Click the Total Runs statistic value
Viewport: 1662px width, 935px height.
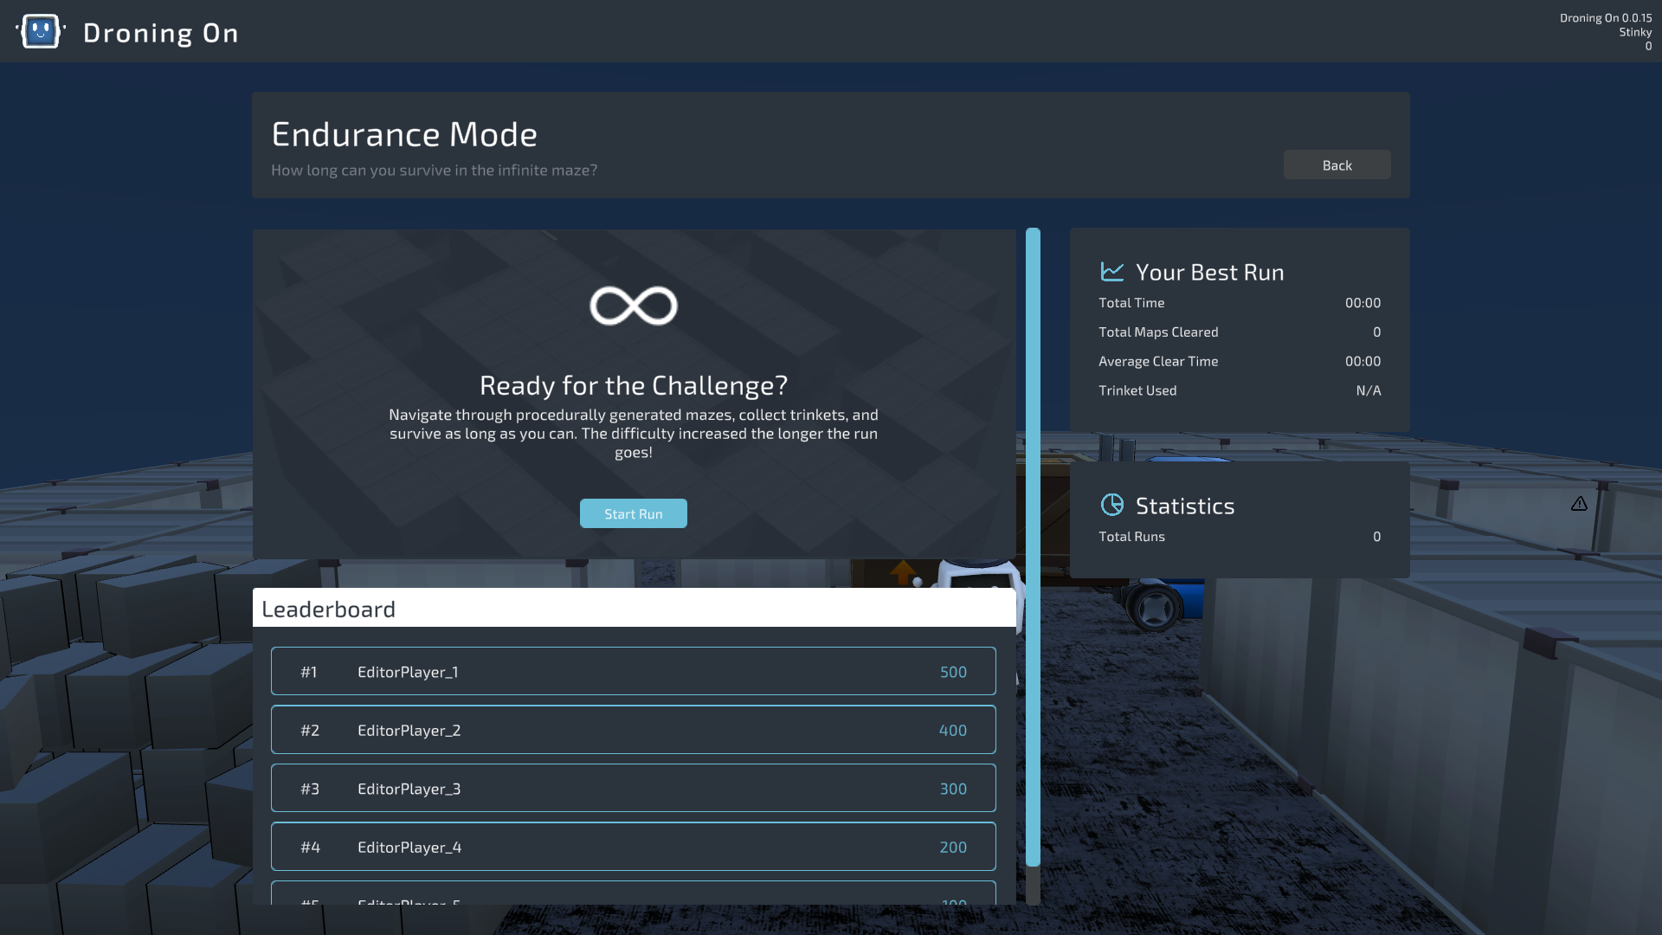click(x=1375, y=537)
